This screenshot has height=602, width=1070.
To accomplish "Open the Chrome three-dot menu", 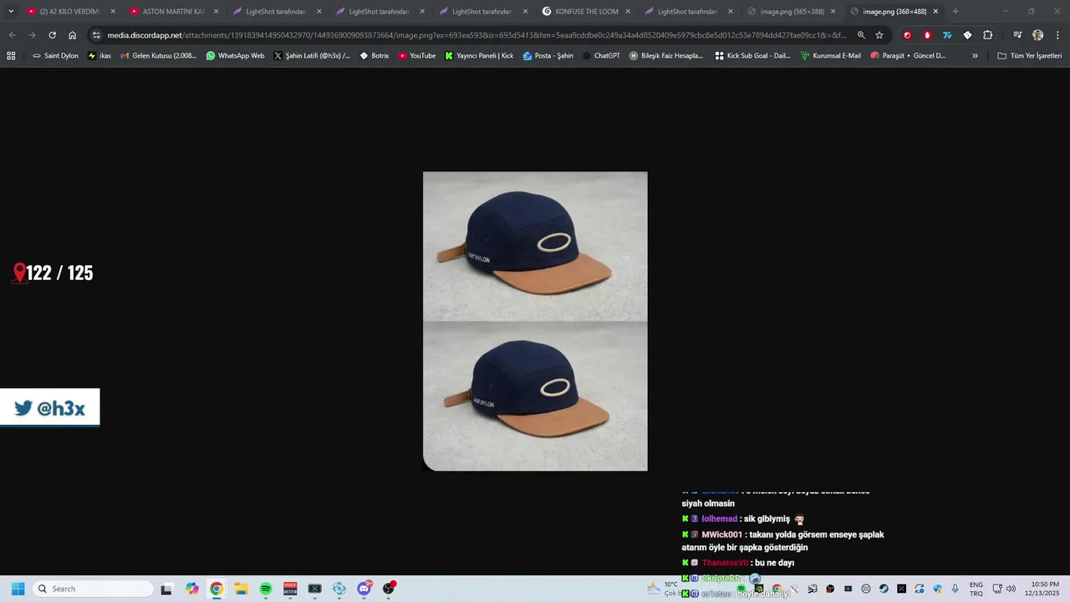I will click(1057, 35).
